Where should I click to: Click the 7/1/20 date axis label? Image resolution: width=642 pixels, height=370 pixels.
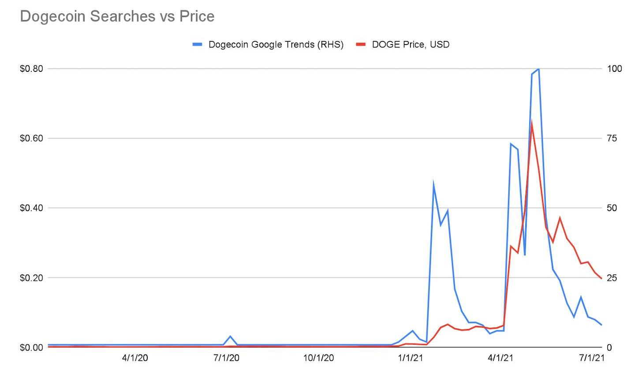[x=226, y=358]
